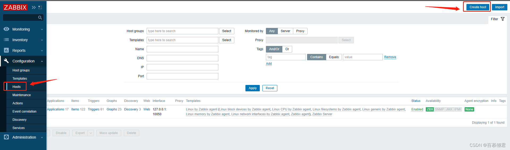
Task: Open the Graphs 23 link
Action: click(112, 109)
